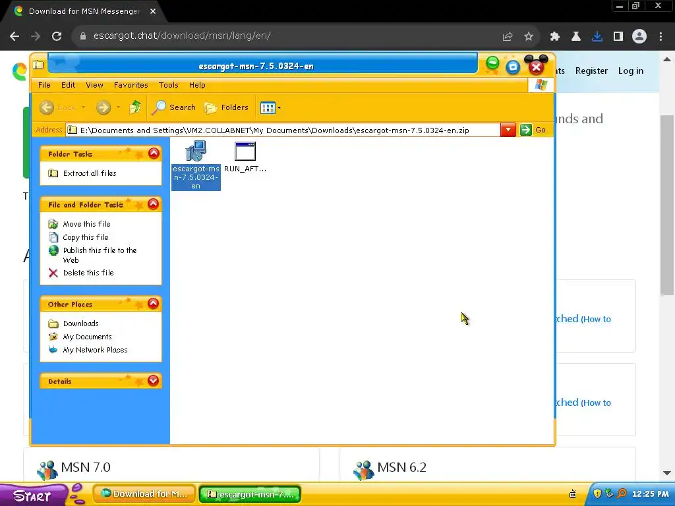Viewport: 675px width, 506px height.
Task: Expand the address bar dropdown
Action: coord(508,130)
